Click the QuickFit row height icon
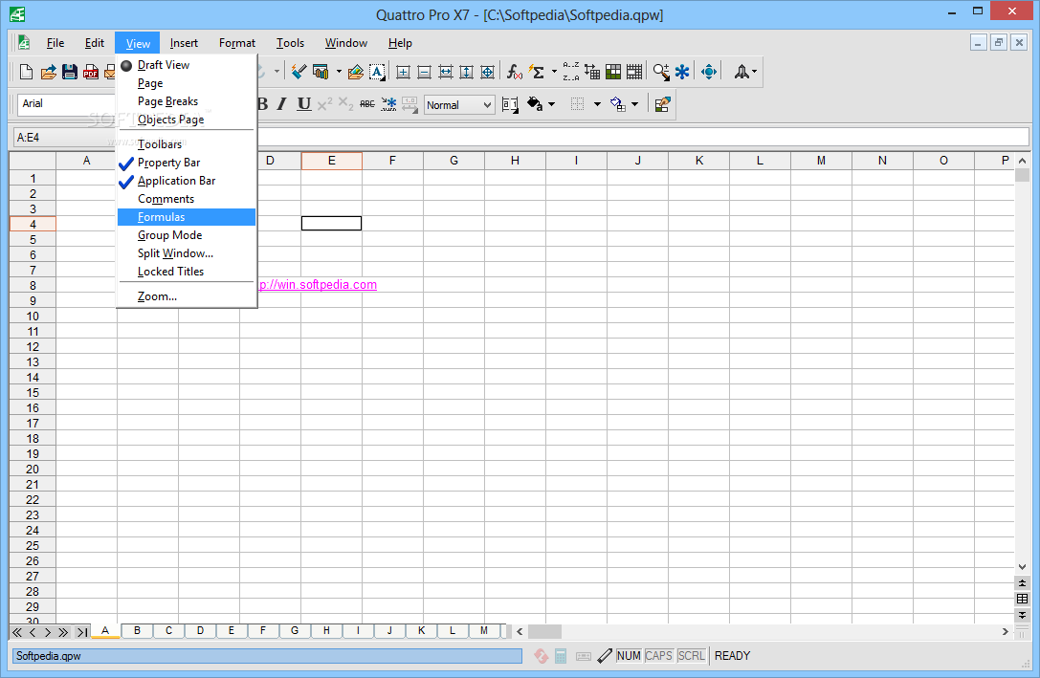The image size is (1040, 678). [466, 72]
